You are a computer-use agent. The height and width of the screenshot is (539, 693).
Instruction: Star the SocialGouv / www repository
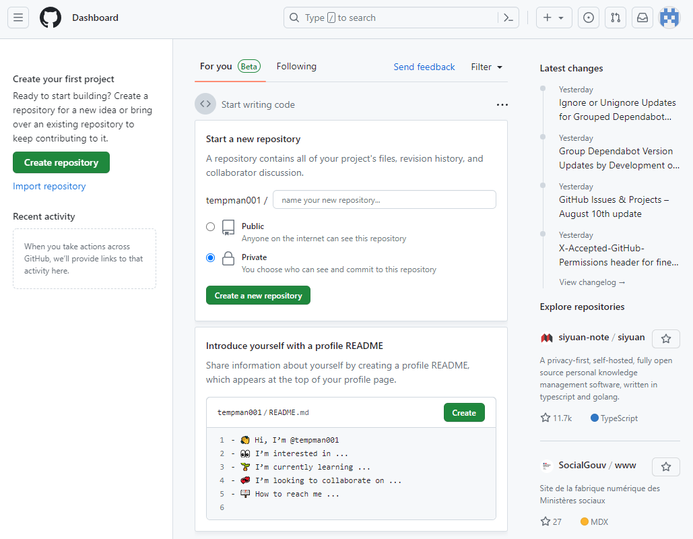666,466
